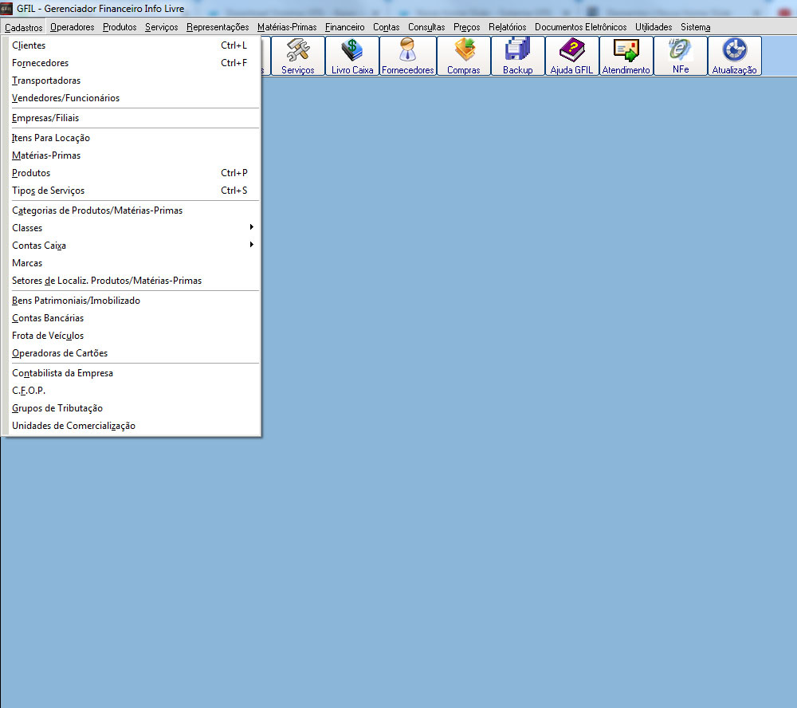Open the Matérias-Primas menu in menu bar

(x=287, y=27)
